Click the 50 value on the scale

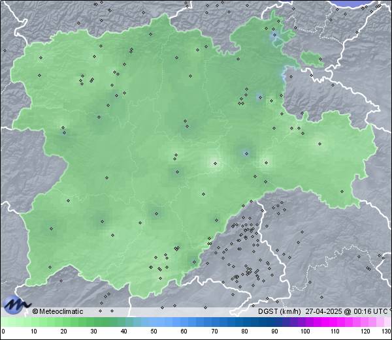click(x=154, y=332)
